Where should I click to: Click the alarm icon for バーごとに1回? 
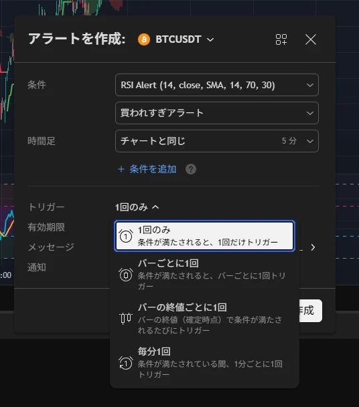pyautogui.click(x=126, y=275)
